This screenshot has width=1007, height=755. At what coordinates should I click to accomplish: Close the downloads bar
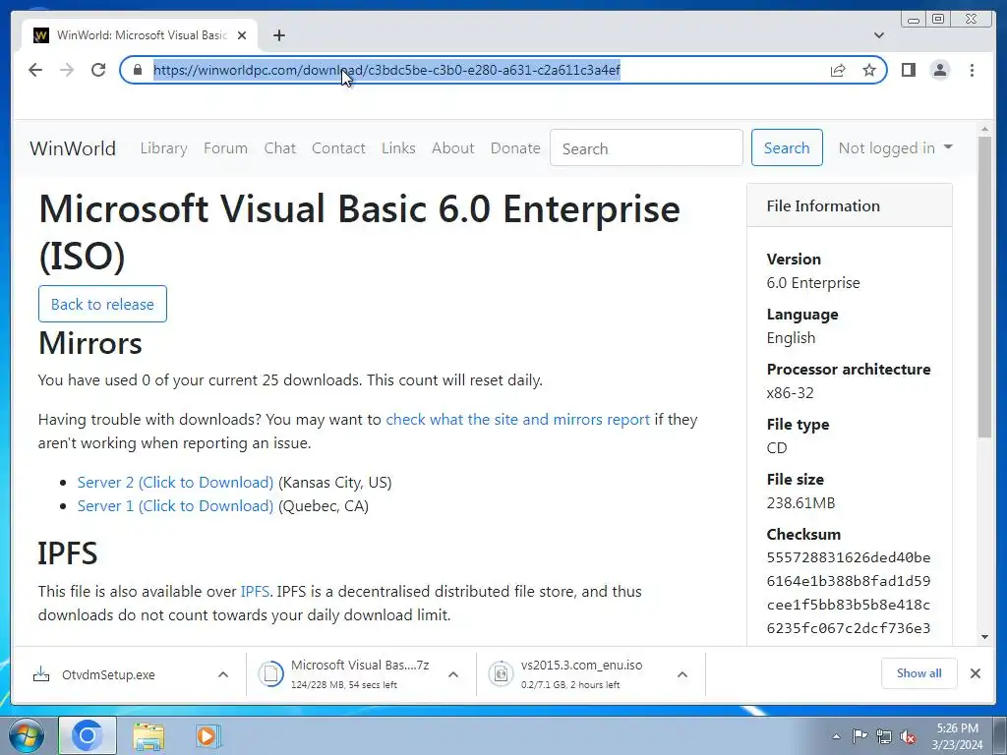[975, 673]
